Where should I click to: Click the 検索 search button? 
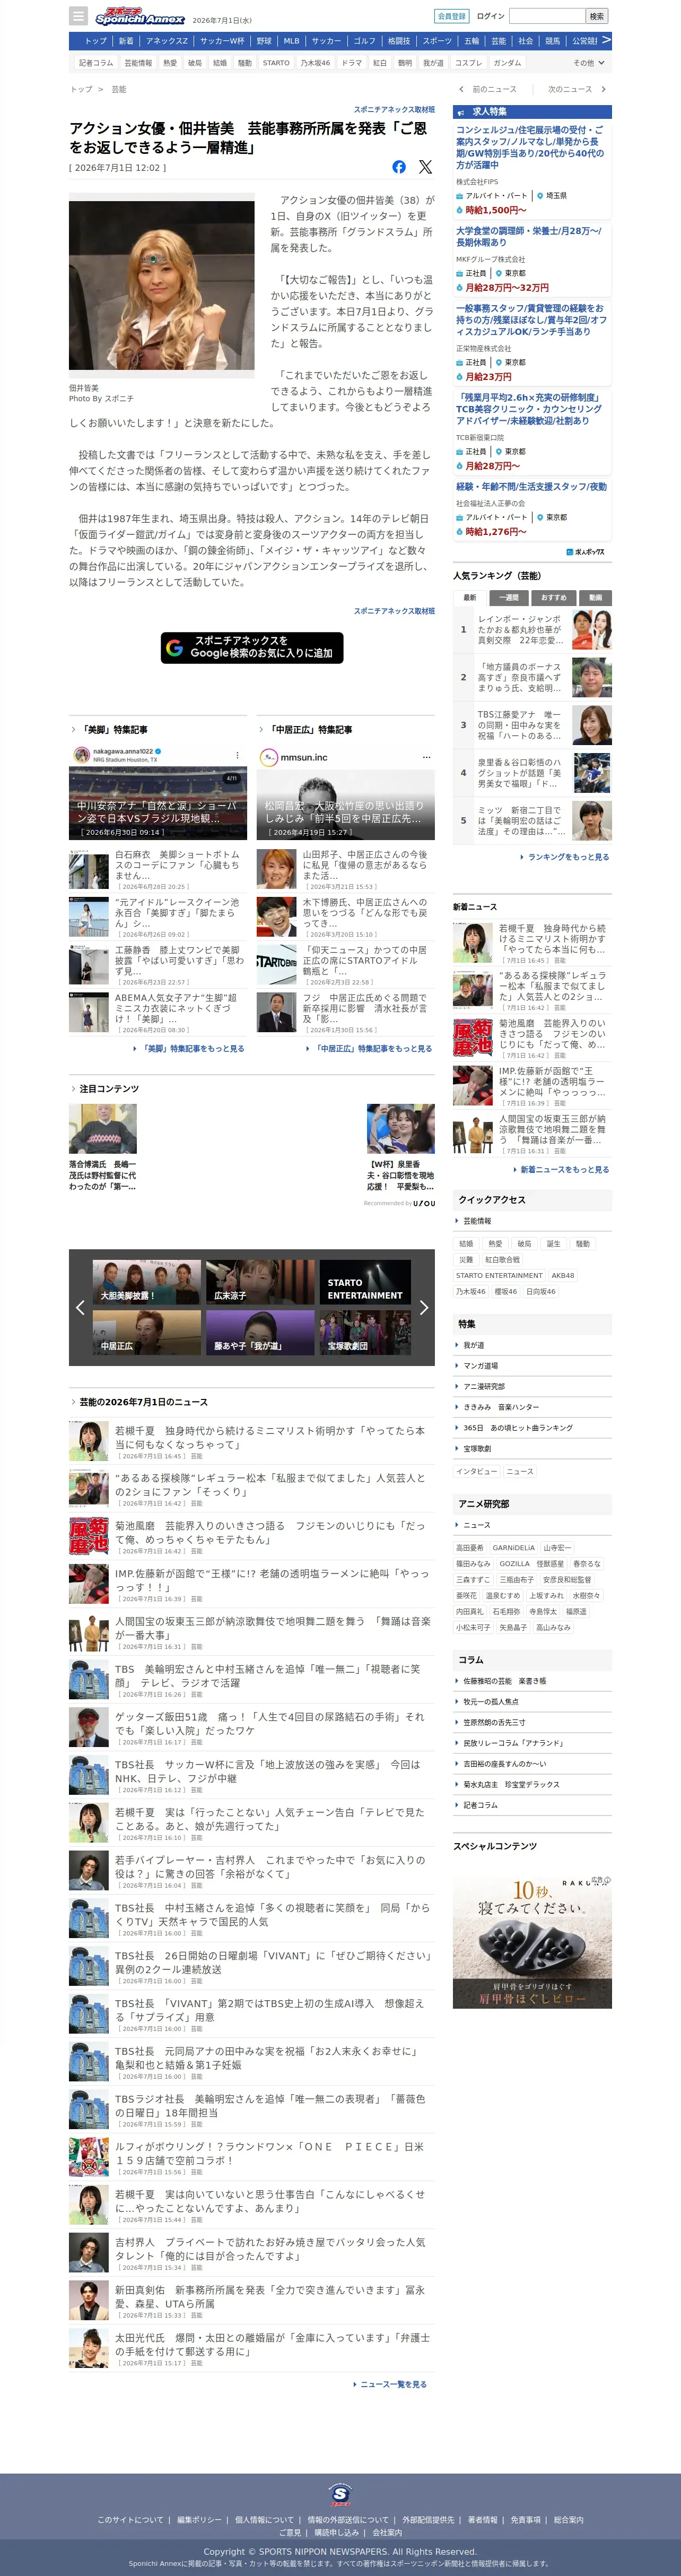tap(597, 16)
